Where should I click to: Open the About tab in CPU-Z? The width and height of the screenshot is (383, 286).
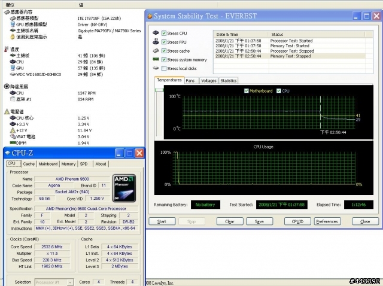click(x=101, y=164)
